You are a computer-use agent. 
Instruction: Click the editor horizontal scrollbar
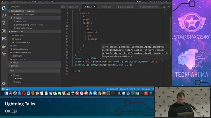(x=113, y=87)
